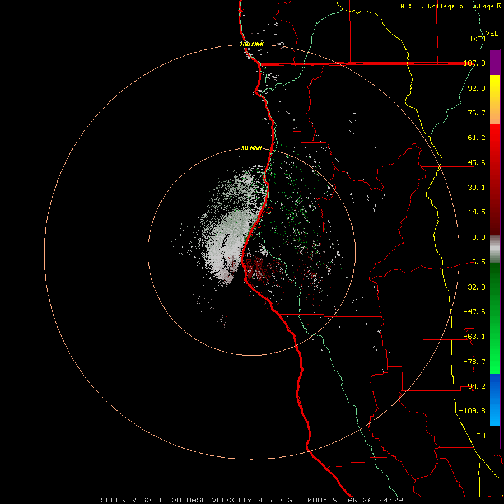Click the TH legend label
504x504 pixels.
tap(481, 436)
